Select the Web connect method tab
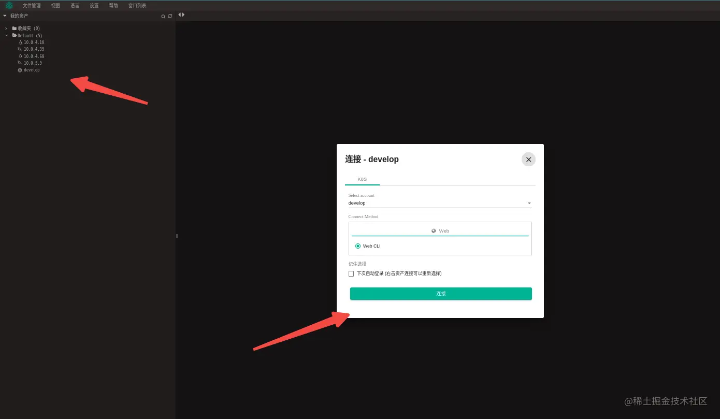 click(x=440, y=231)
